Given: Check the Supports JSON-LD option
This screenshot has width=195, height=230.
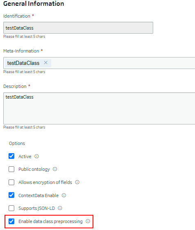Looking at the screenshot, I should [x=11, y=208].
